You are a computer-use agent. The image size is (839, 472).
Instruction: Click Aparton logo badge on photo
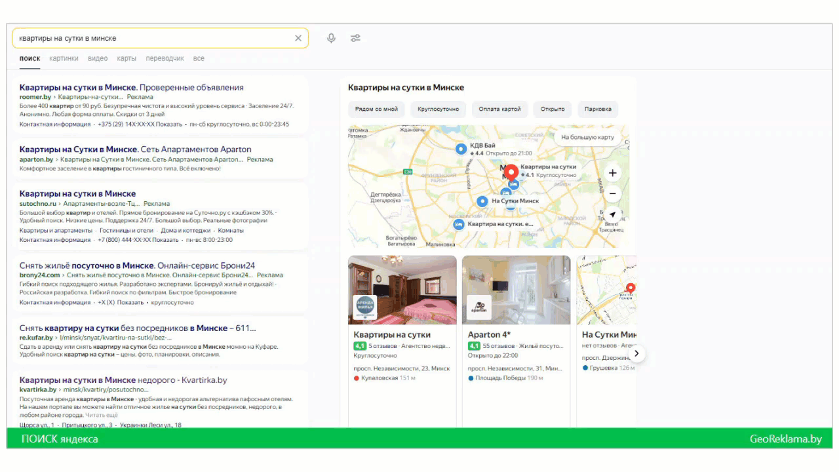coord(479,307)
